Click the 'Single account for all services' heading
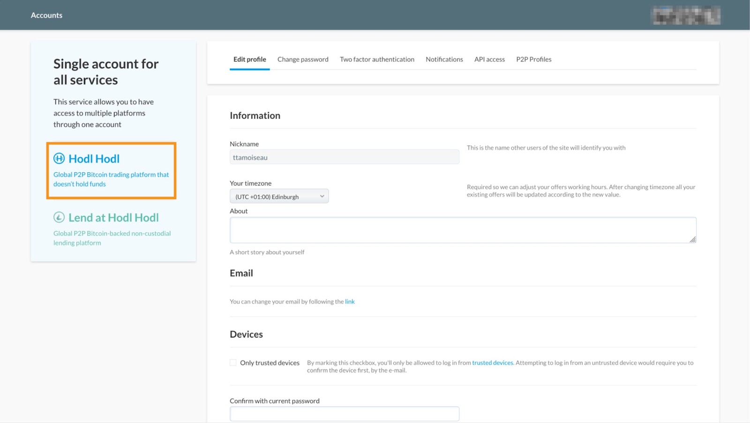The height and width of the screenshot is (423, 750). pyautogui.click(x=106, y=72)
